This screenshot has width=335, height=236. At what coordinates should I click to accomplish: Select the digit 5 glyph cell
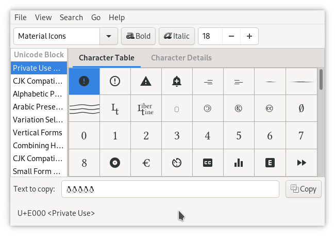coord(239,136)
